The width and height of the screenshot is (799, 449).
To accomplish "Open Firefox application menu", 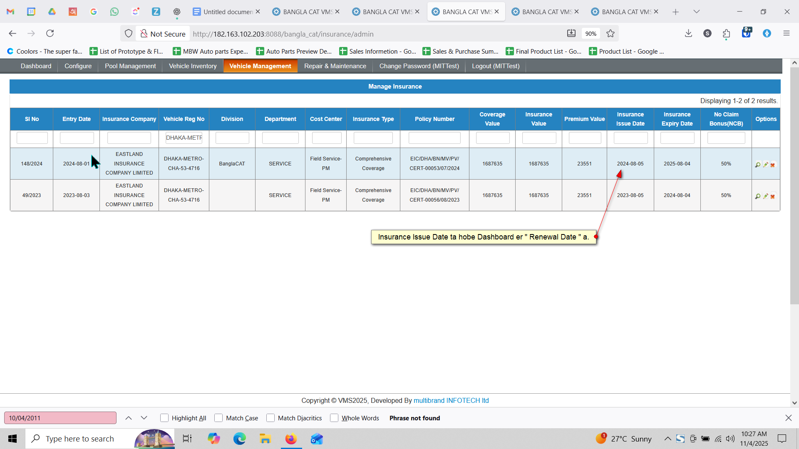I will tap(786, 34).
